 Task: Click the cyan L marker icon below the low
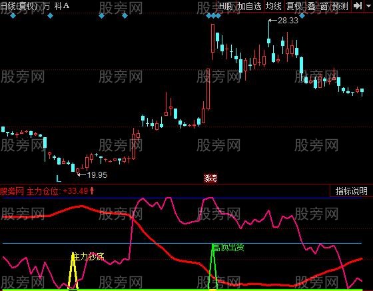[59, 178]
